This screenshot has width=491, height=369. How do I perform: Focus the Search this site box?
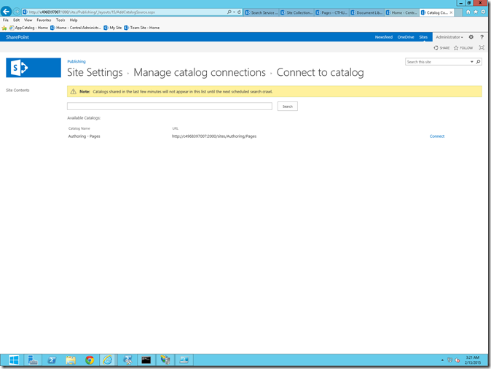[x=437, y=62]
